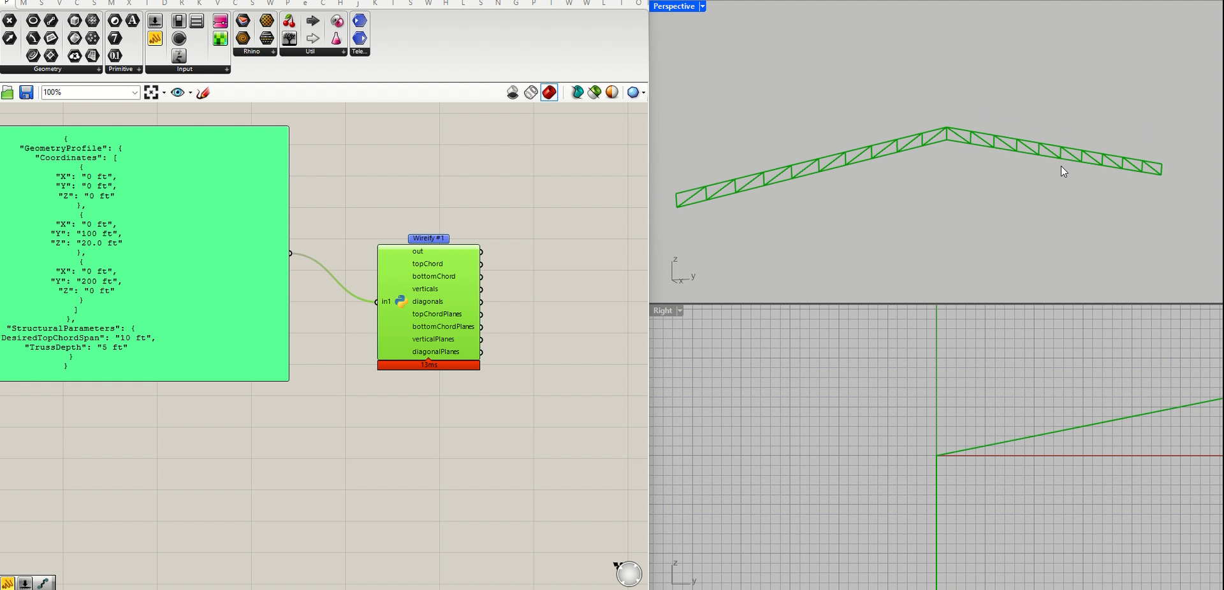
Task: Click the topChord output on Wireify
Action: tap(427, 264)
